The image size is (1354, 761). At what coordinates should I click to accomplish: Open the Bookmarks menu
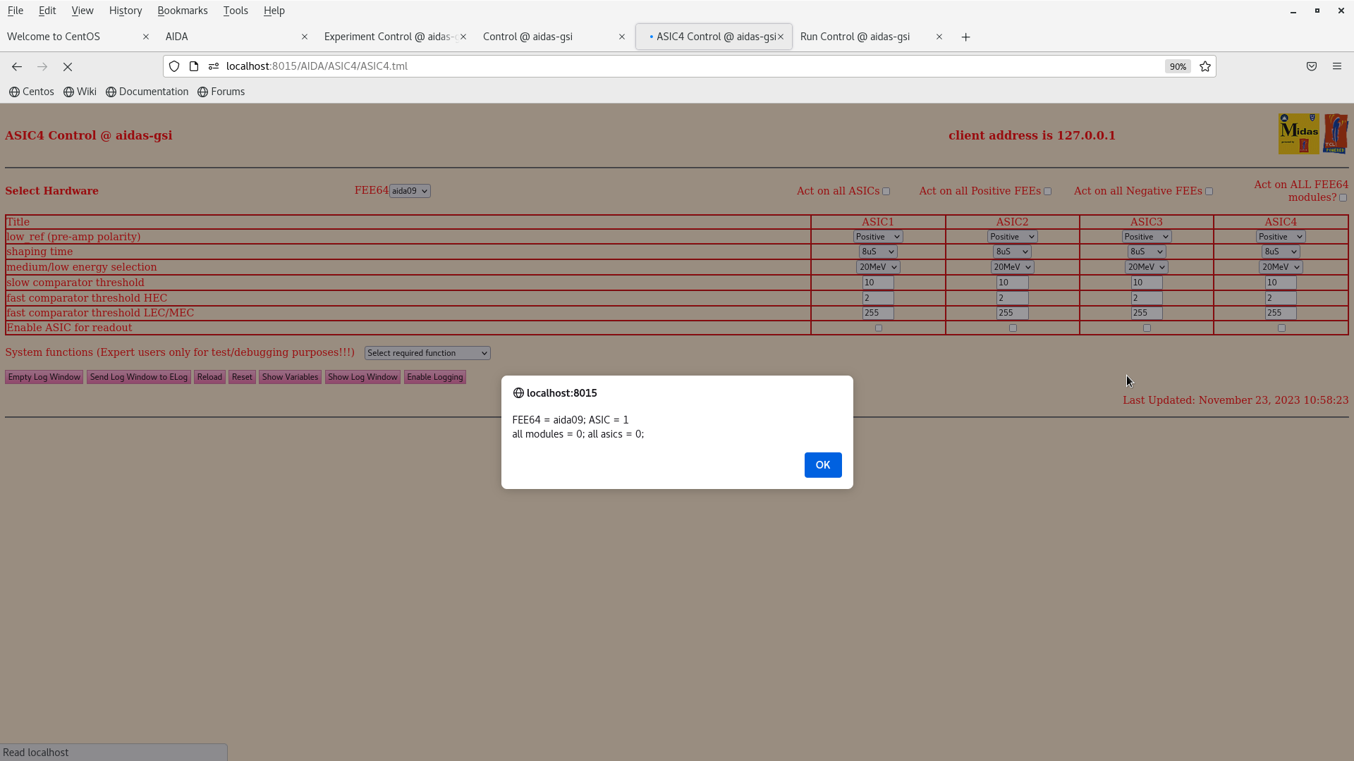tap(183, 10)
